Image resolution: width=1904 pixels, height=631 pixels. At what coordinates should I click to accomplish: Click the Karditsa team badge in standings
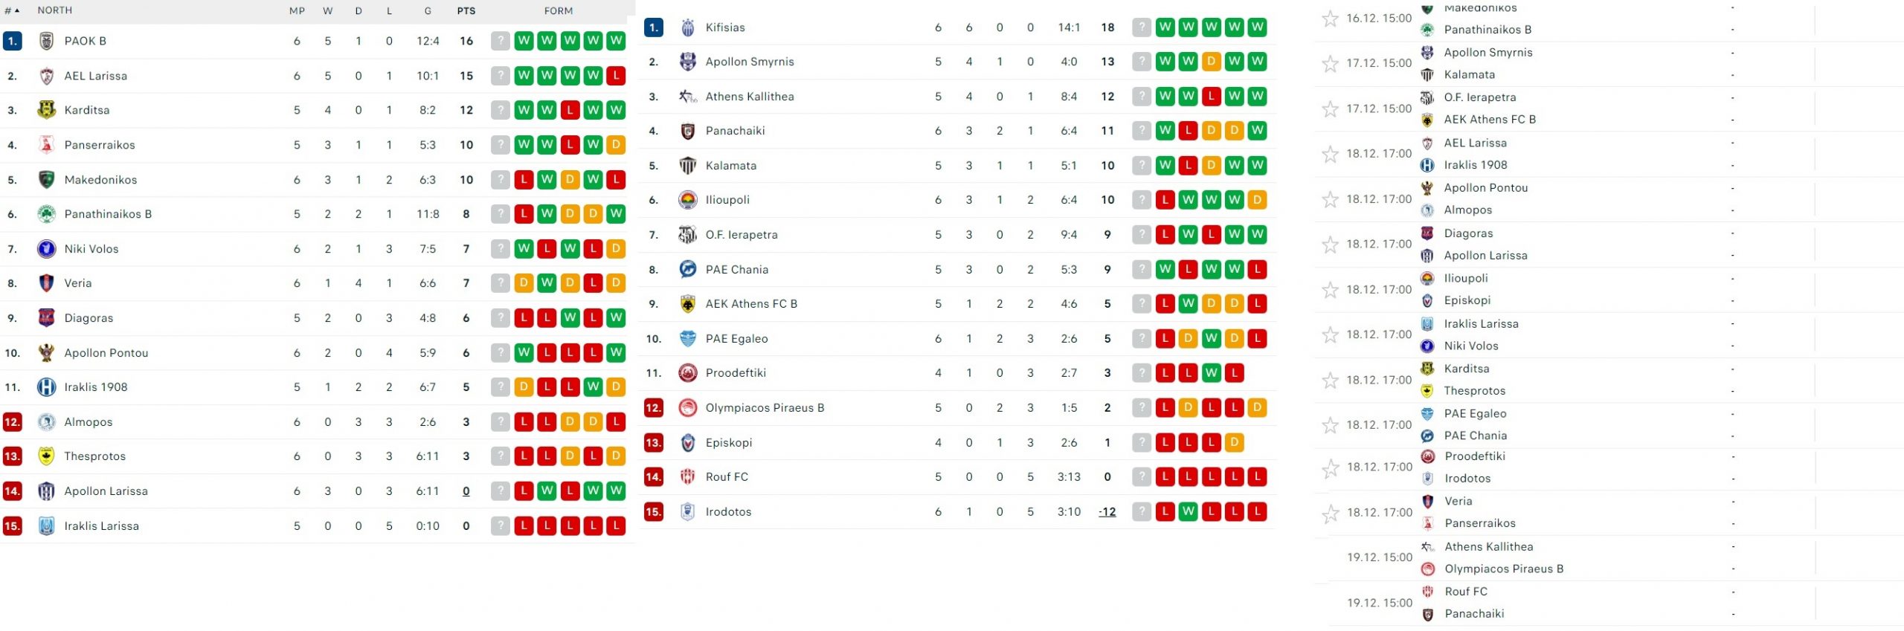[46, 110]
